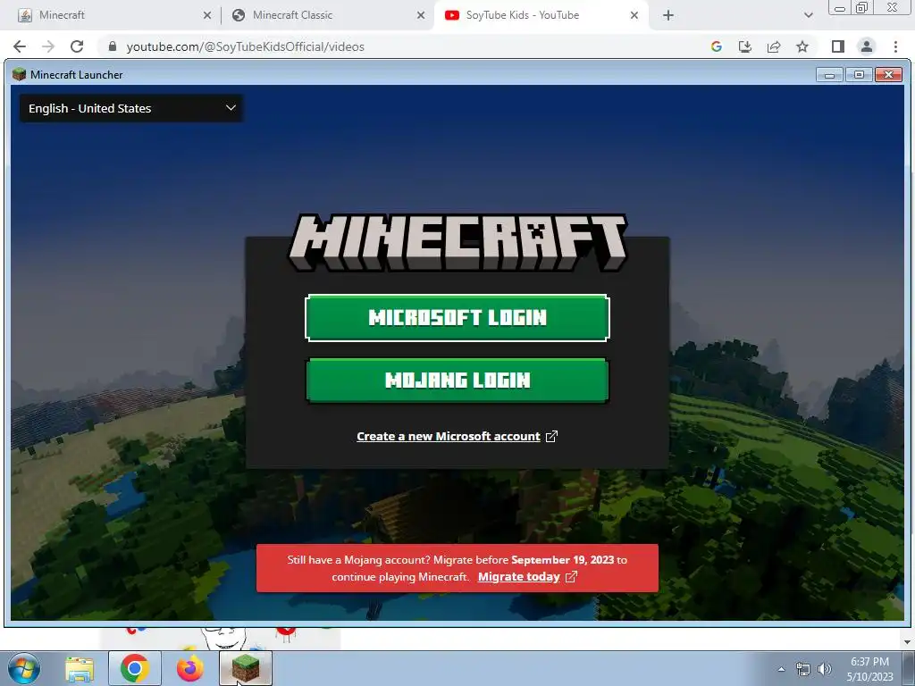Click the Mojang Login button
Screen dimensions: 915x686
click(x=457, y=381)
